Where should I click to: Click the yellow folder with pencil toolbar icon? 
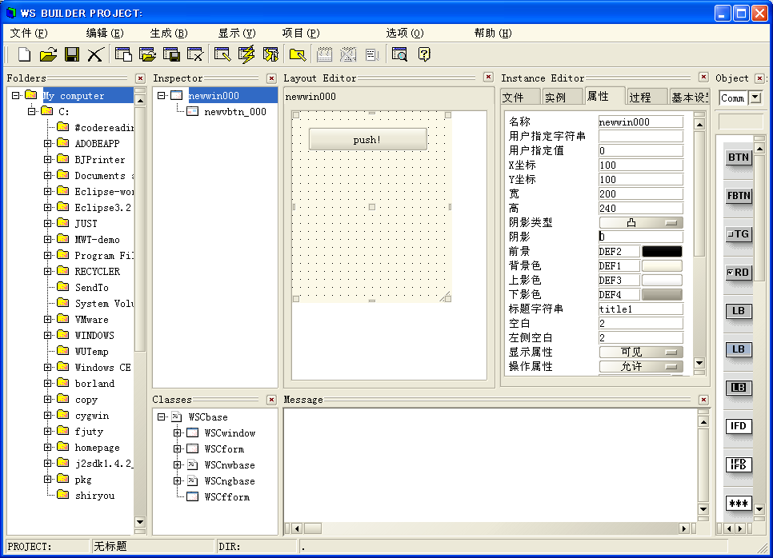tap(297, 54)
